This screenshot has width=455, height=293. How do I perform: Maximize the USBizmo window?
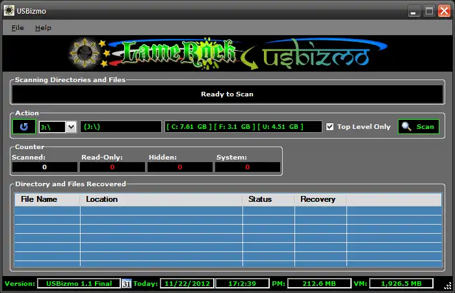(x=429, y=11)
